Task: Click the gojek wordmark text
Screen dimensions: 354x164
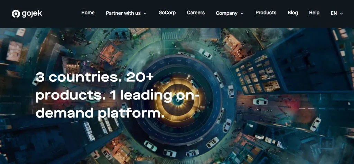Action: click(x=32, y=14)
